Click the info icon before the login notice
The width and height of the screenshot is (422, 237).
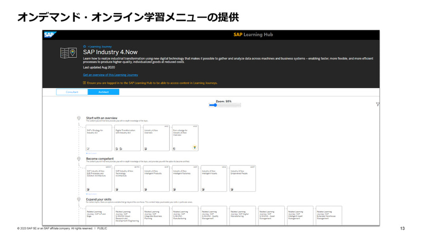84,83
